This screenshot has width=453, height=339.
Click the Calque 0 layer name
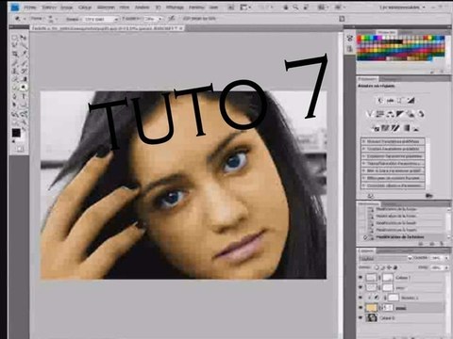coord(387,318)
